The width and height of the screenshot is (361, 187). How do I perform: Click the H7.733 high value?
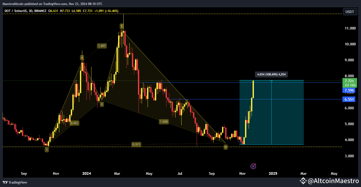pos(65,11)
